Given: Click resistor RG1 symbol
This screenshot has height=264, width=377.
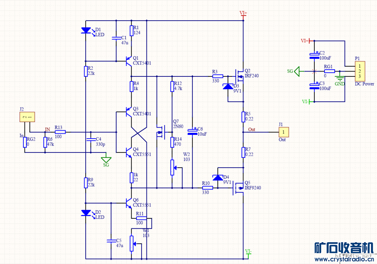Looking at the screenshot, I should 329,71.
